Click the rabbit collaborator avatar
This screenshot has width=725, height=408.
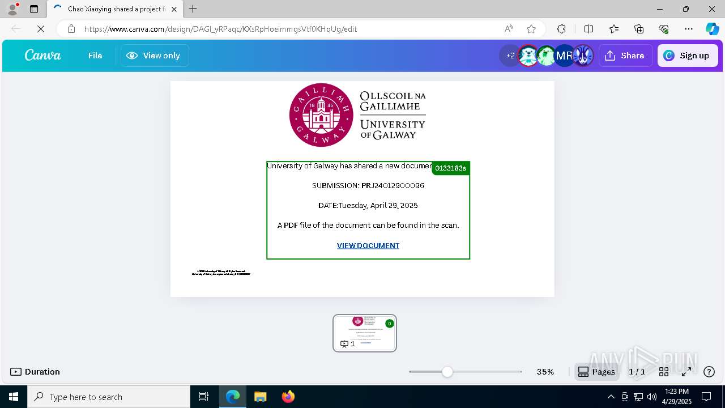click(x=583, y=56)
